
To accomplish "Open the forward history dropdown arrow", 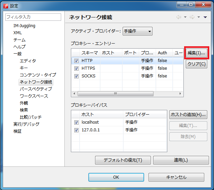I will click(199, 17).
